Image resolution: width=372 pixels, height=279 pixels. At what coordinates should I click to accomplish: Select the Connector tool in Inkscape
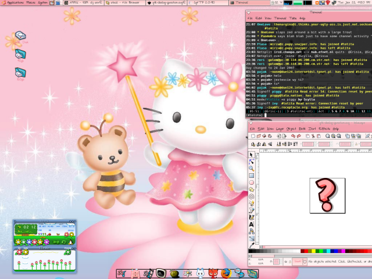pyautogui.click(x=251, y=231)
